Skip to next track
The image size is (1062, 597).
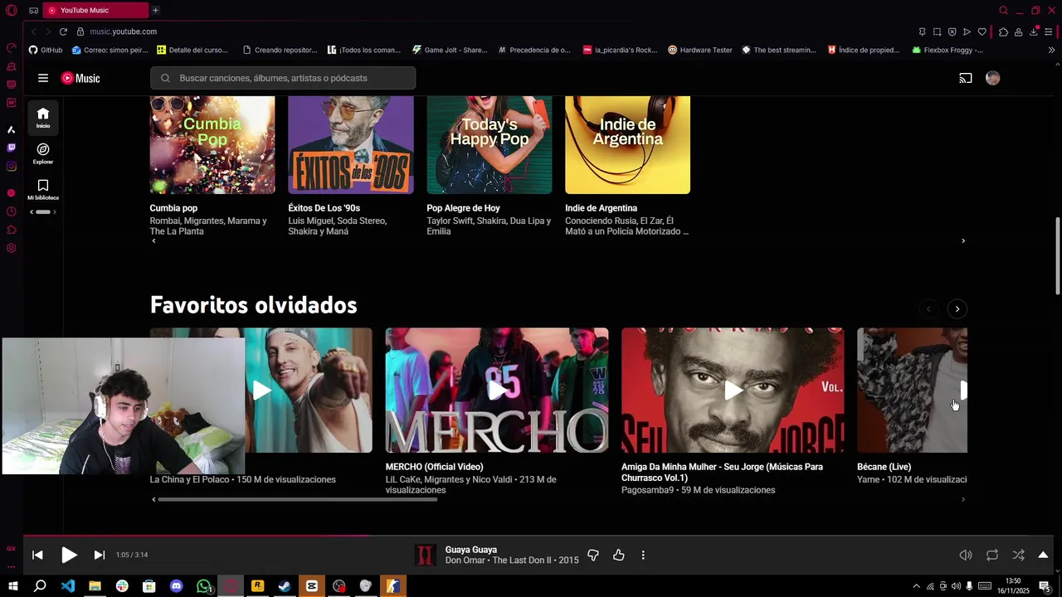(99, 555)
